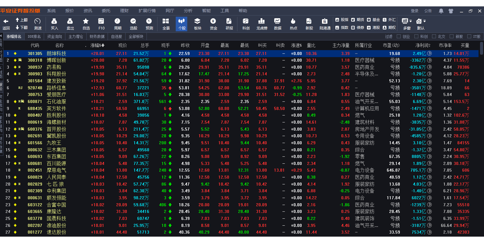
Task: Open the 龙虎榜 bar chart icon
Action: [x=261, y=21]
